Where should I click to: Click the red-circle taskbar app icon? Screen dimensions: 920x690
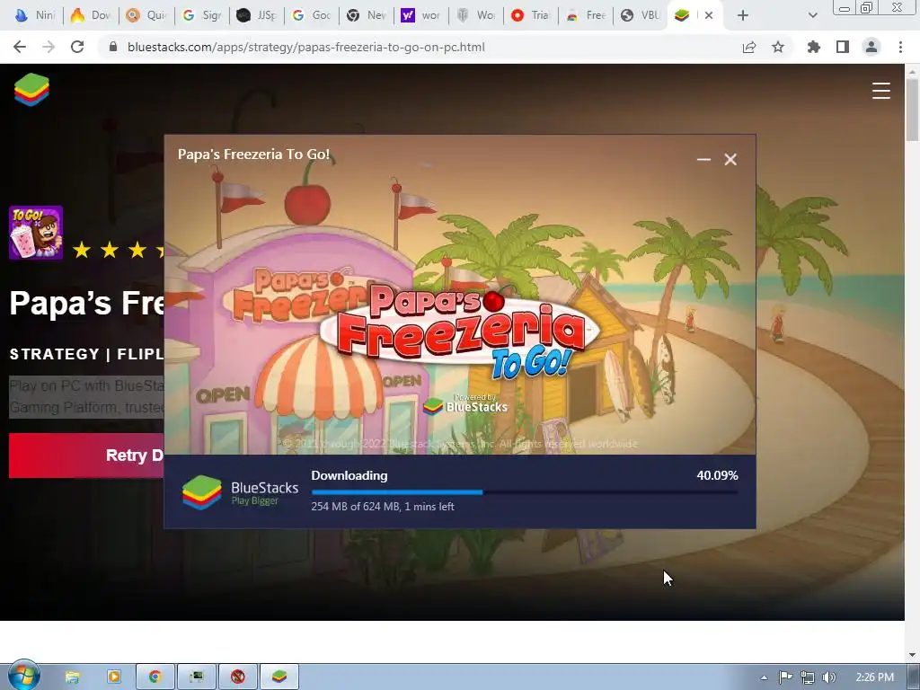tap(237, 677)
